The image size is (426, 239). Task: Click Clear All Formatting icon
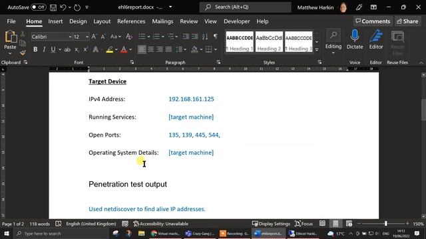pyautogui.click(x=129, y=37)
